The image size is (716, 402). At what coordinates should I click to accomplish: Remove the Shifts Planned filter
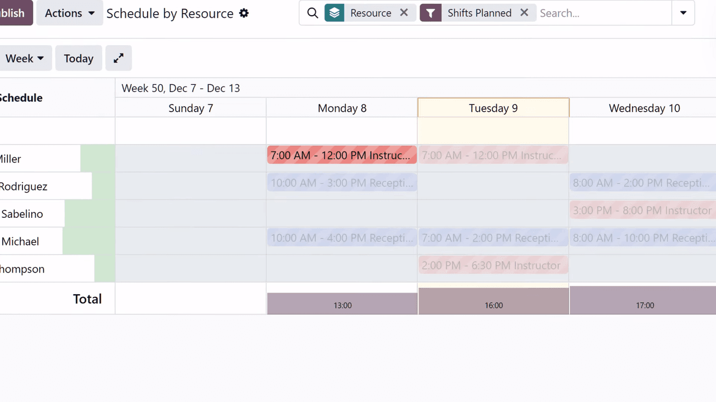pyautogui.click(x=524, y=13)
